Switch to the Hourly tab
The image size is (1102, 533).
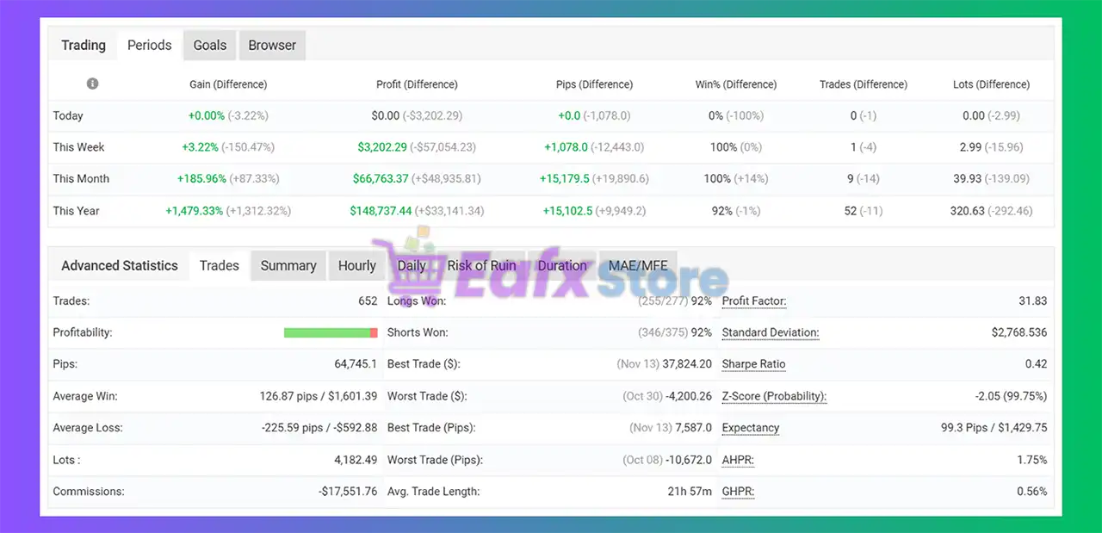coord(356,266)
